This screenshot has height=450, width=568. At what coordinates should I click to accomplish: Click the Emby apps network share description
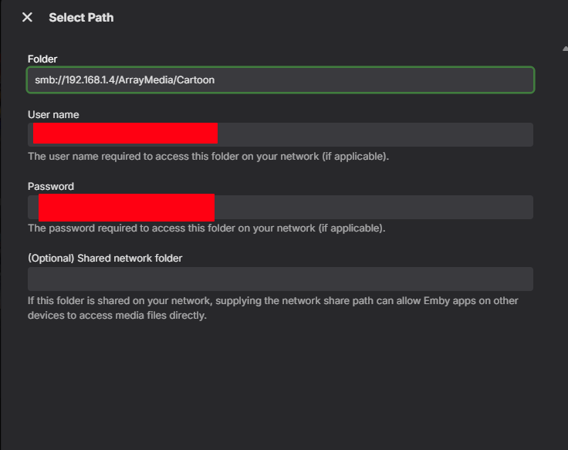pyautogui.click(x=272, y=308)
